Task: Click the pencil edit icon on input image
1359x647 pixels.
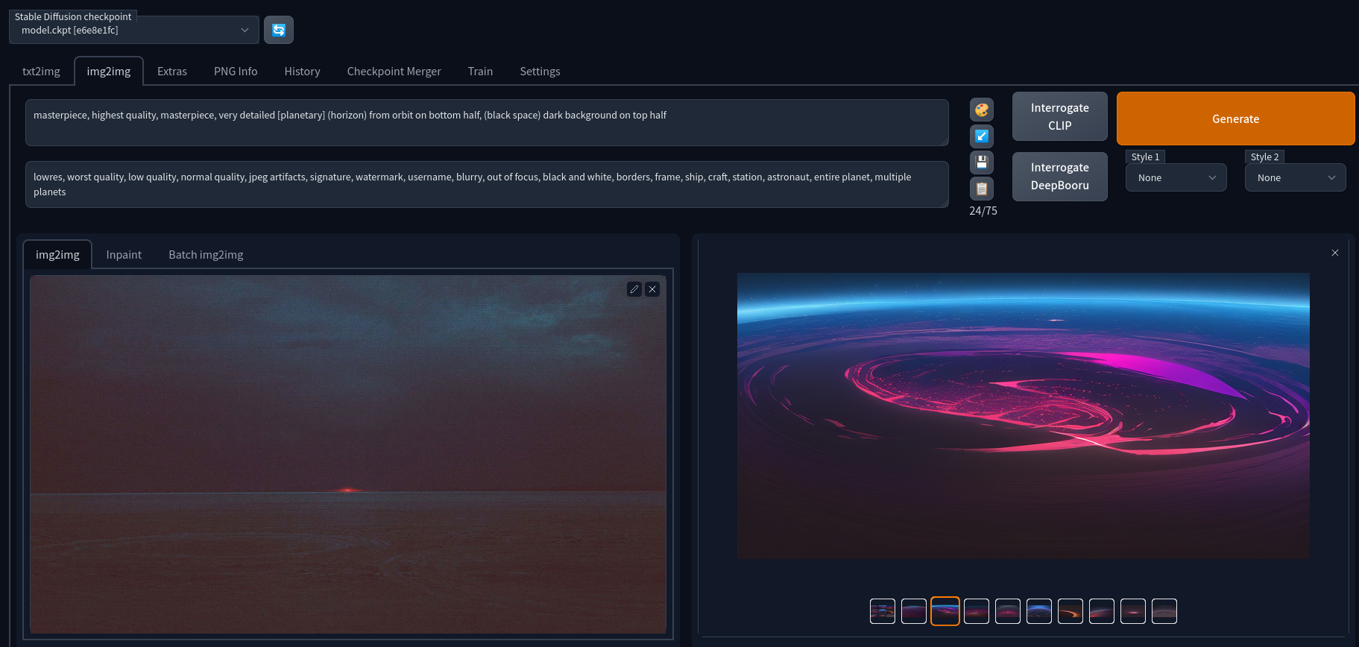Action: [x=634, y=289]
